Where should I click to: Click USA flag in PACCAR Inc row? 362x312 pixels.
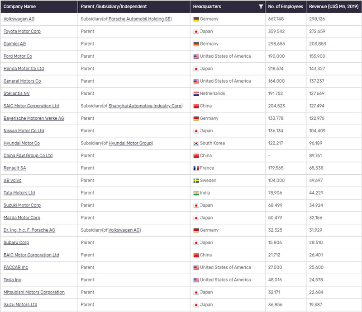click(196, 268)
